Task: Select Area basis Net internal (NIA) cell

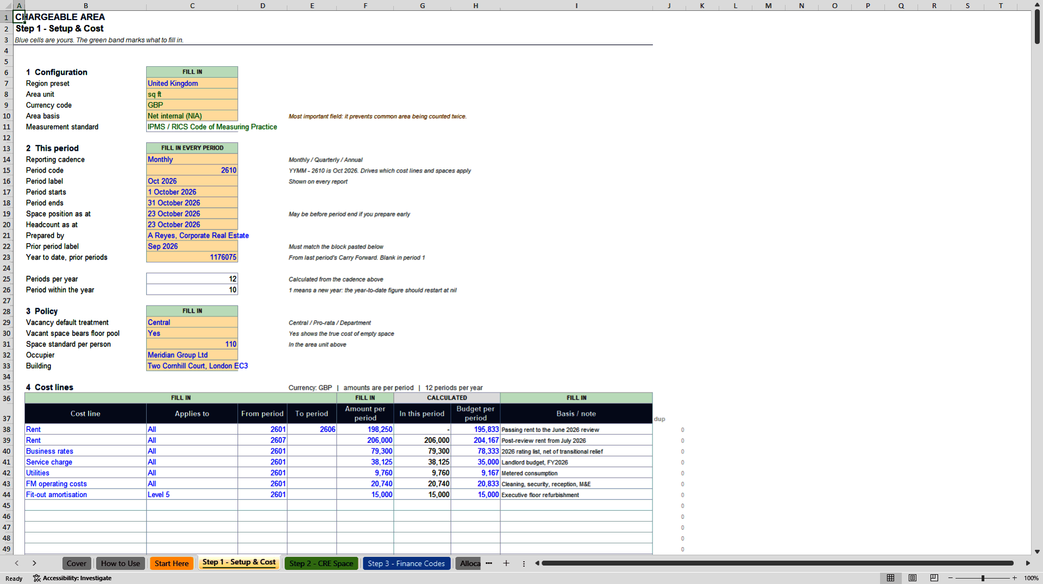Action: point(192,116)
